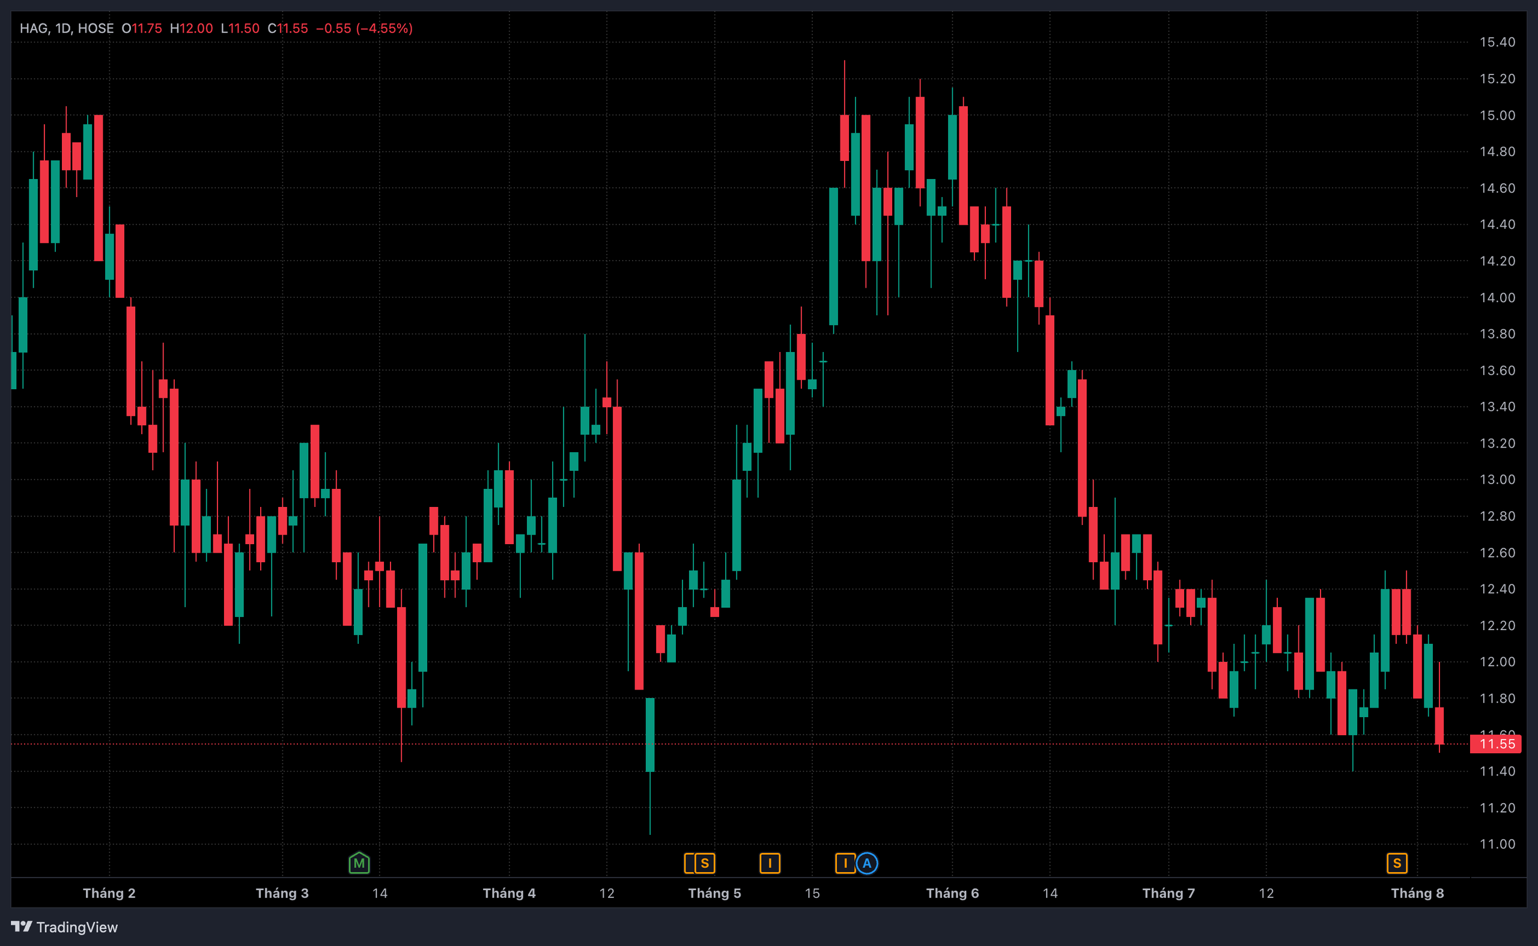Click the 12.60 price axis label
Viewport: 1538px width, 946px height.
[1497, 552]
